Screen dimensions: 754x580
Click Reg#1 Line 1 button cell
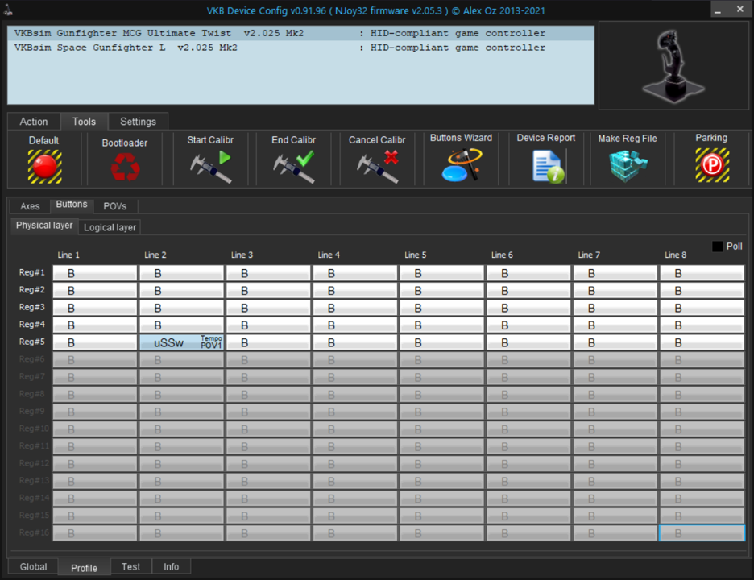(x=94, y=273)
